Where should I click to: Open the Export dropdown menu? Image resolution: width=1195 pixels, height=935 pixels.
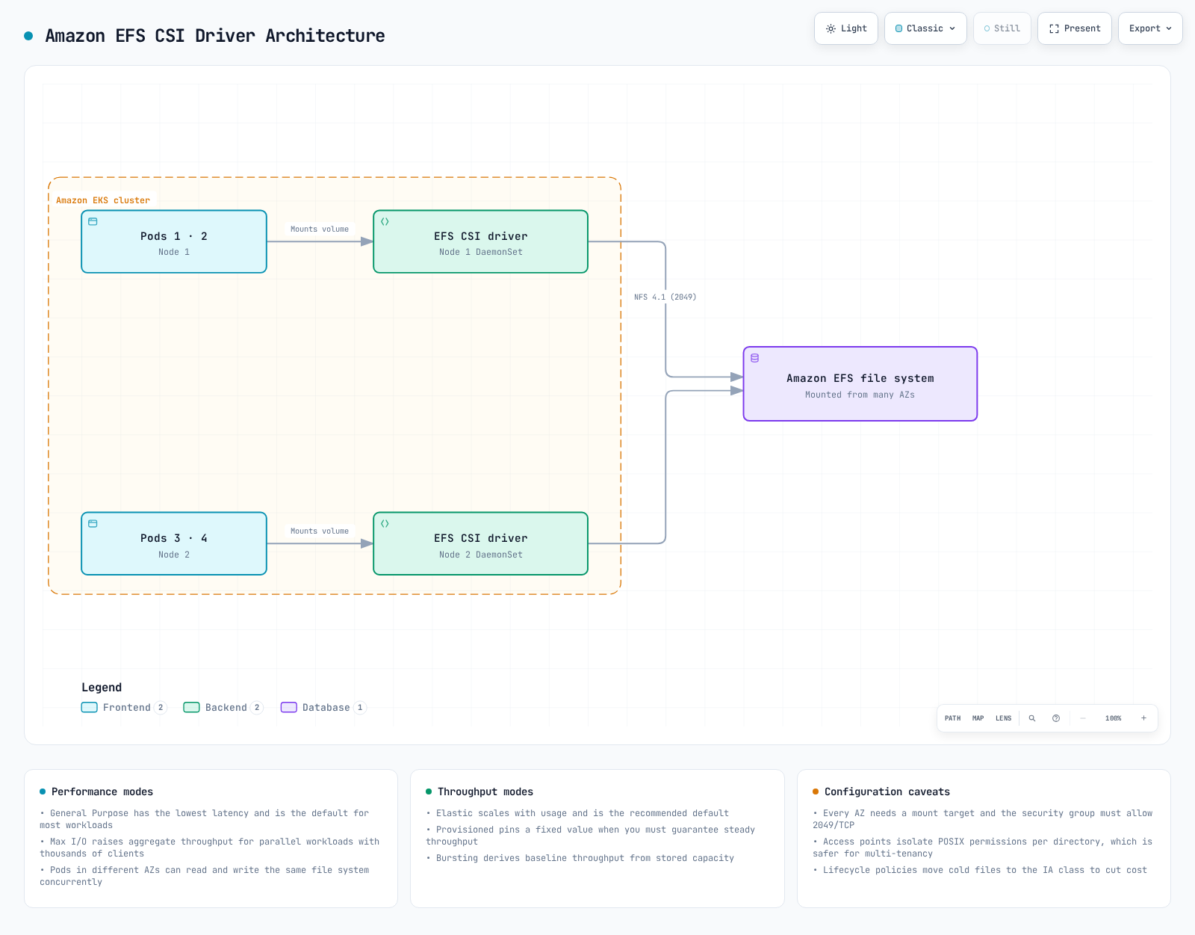1150,28
